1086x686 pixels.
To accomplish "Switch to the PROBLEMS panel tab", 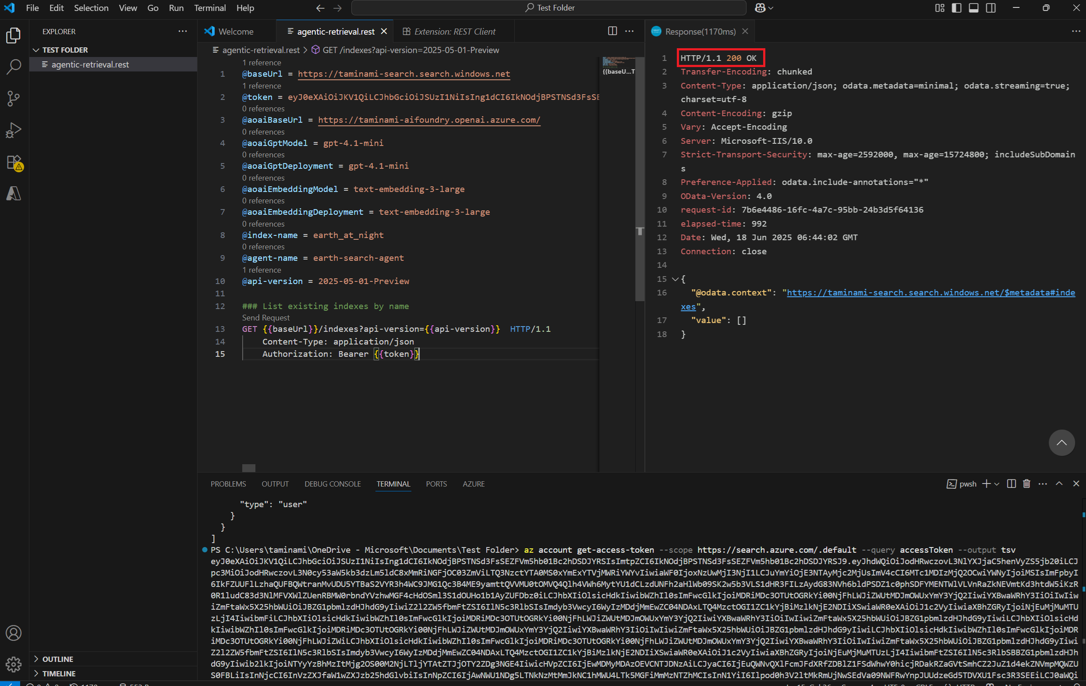I will click(x=228, y=484).
